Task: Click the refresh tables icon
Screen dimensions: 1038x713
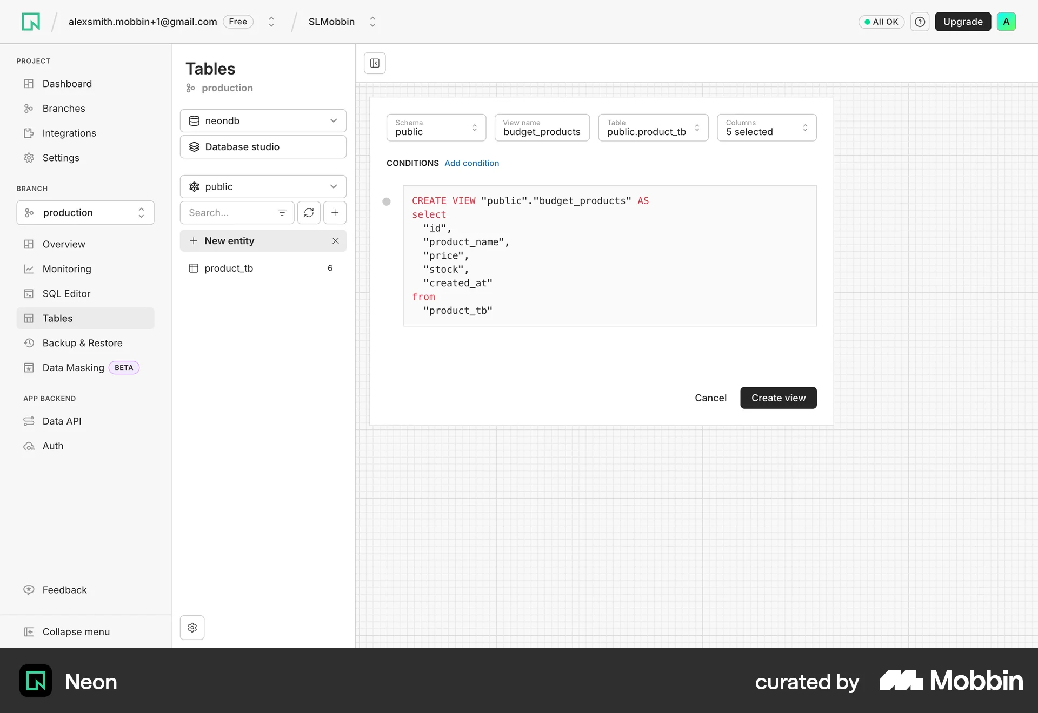Action: click(x=309, y=213)
